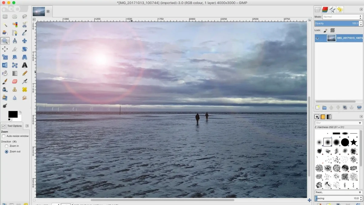Screen dimensions: 364x205
Task: Select the Pencil tool
Action: click(x=25, y=73)
